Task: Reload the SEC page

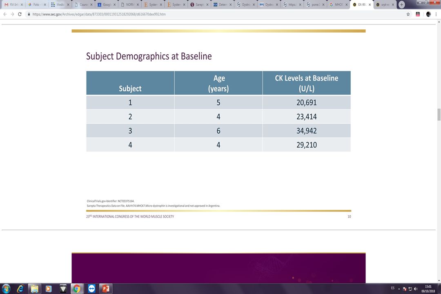Action: click(x=20, y=14)
